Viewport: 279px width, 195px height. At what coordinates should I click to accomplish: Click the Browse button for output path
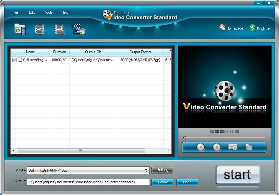[x=162, y=182]
